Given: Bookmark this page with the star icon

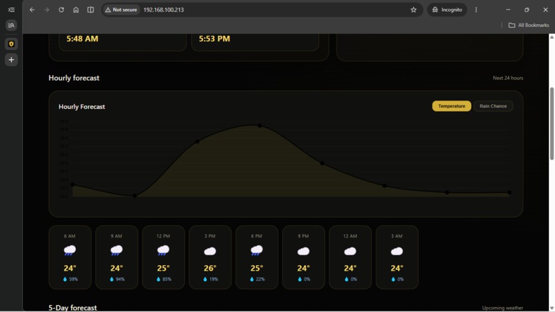Looking at the screenshot, I should click(413, 10).
